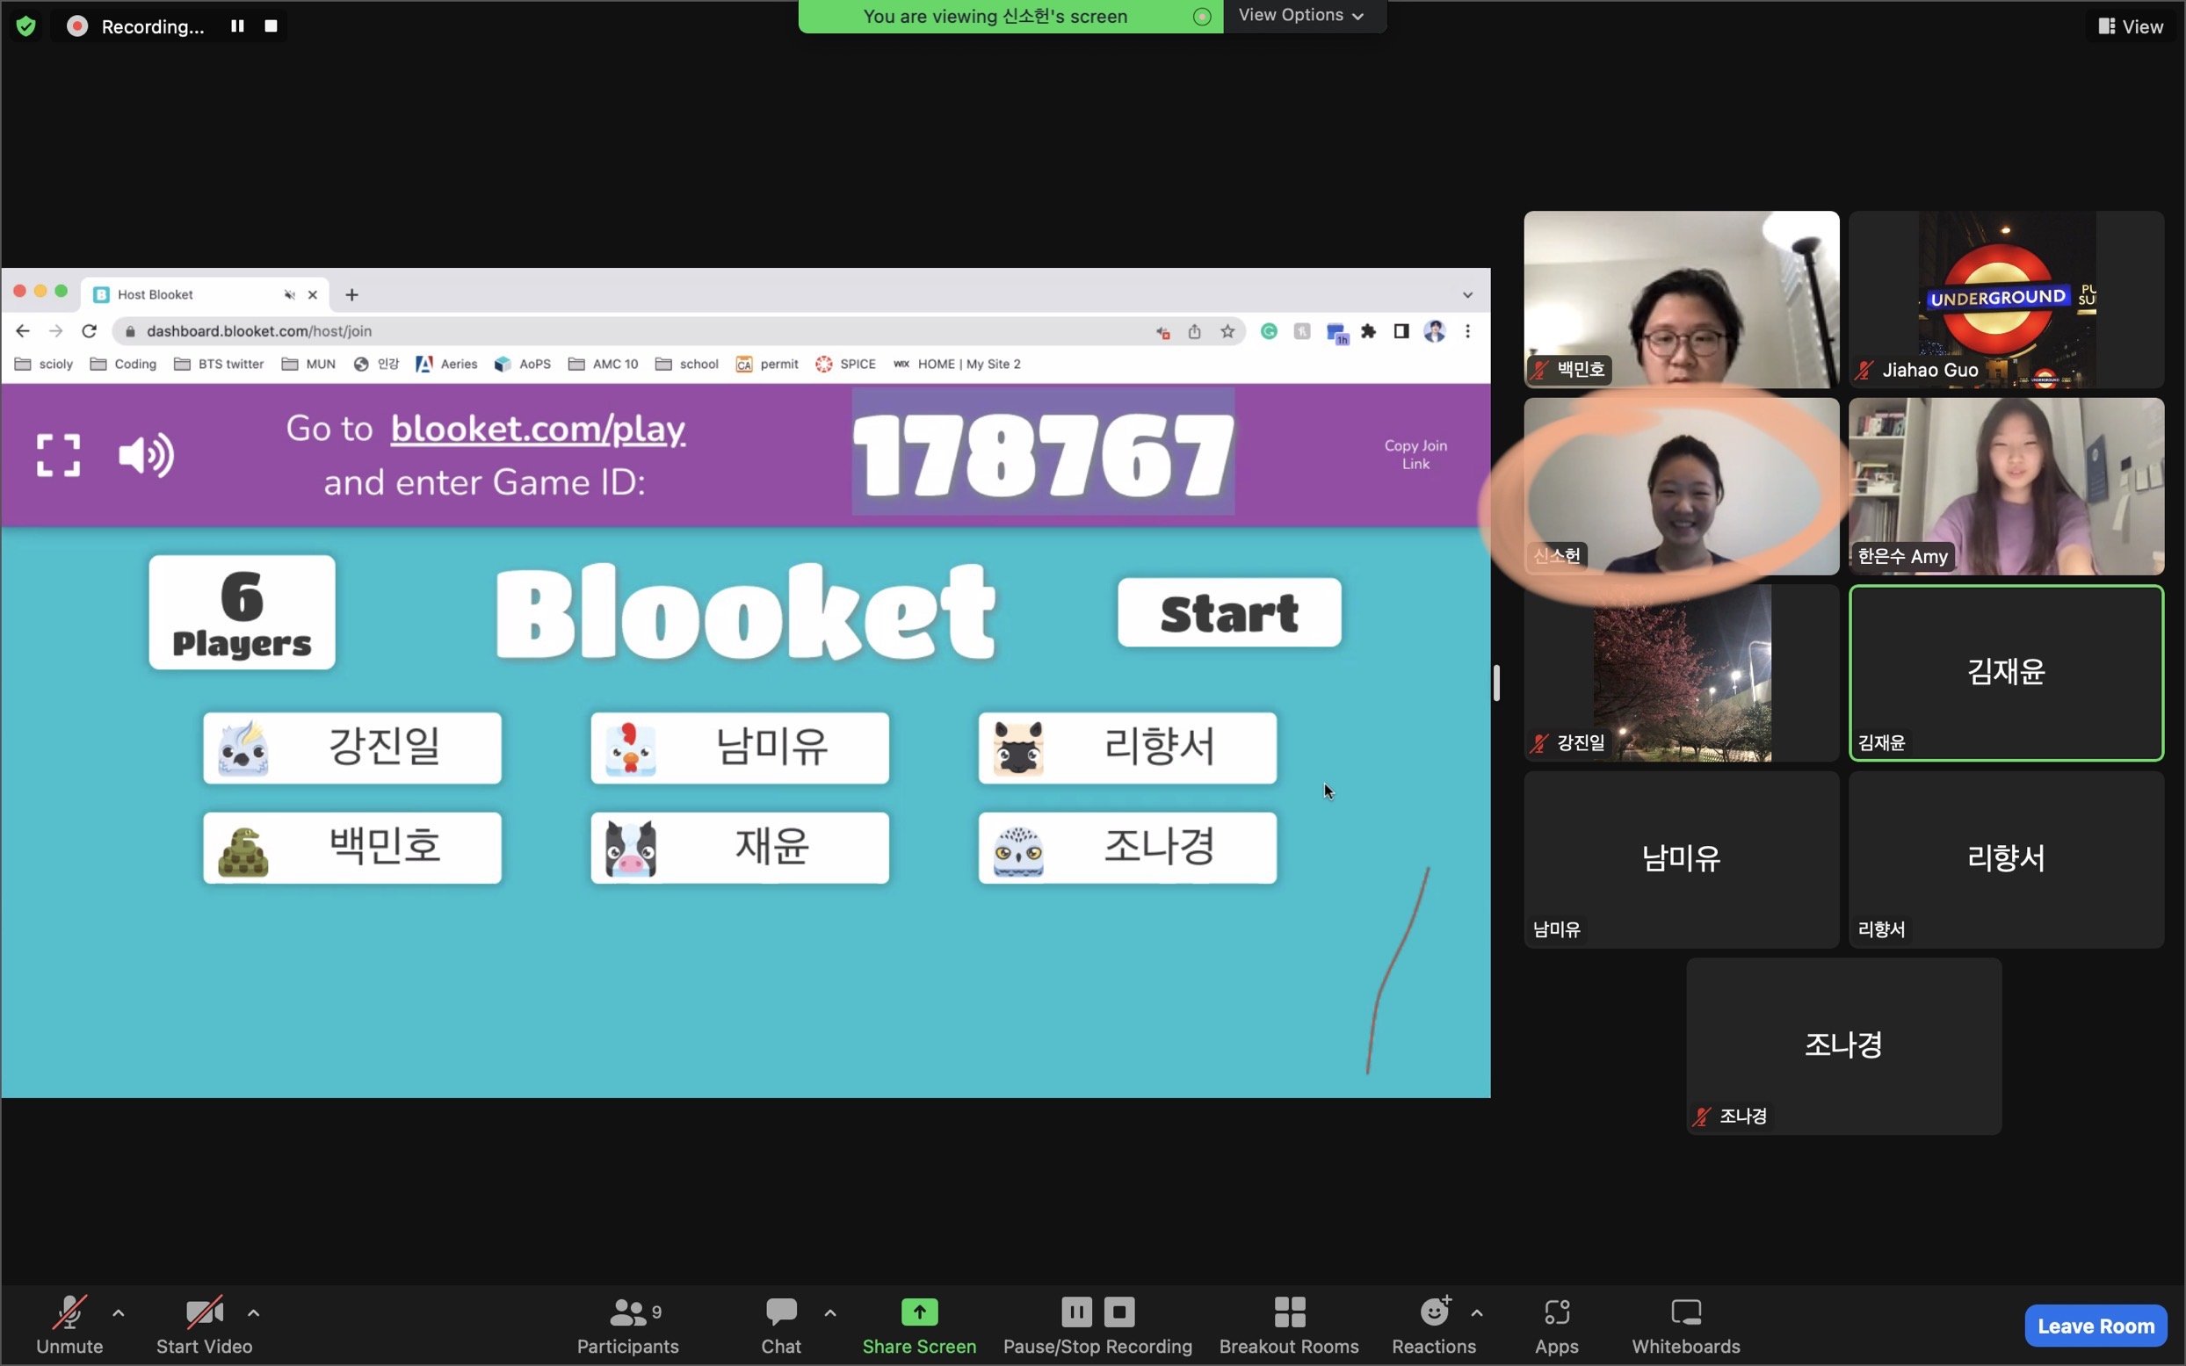
Task: Click the player card 백민호 in Blooket
Action: coord(352,848)
